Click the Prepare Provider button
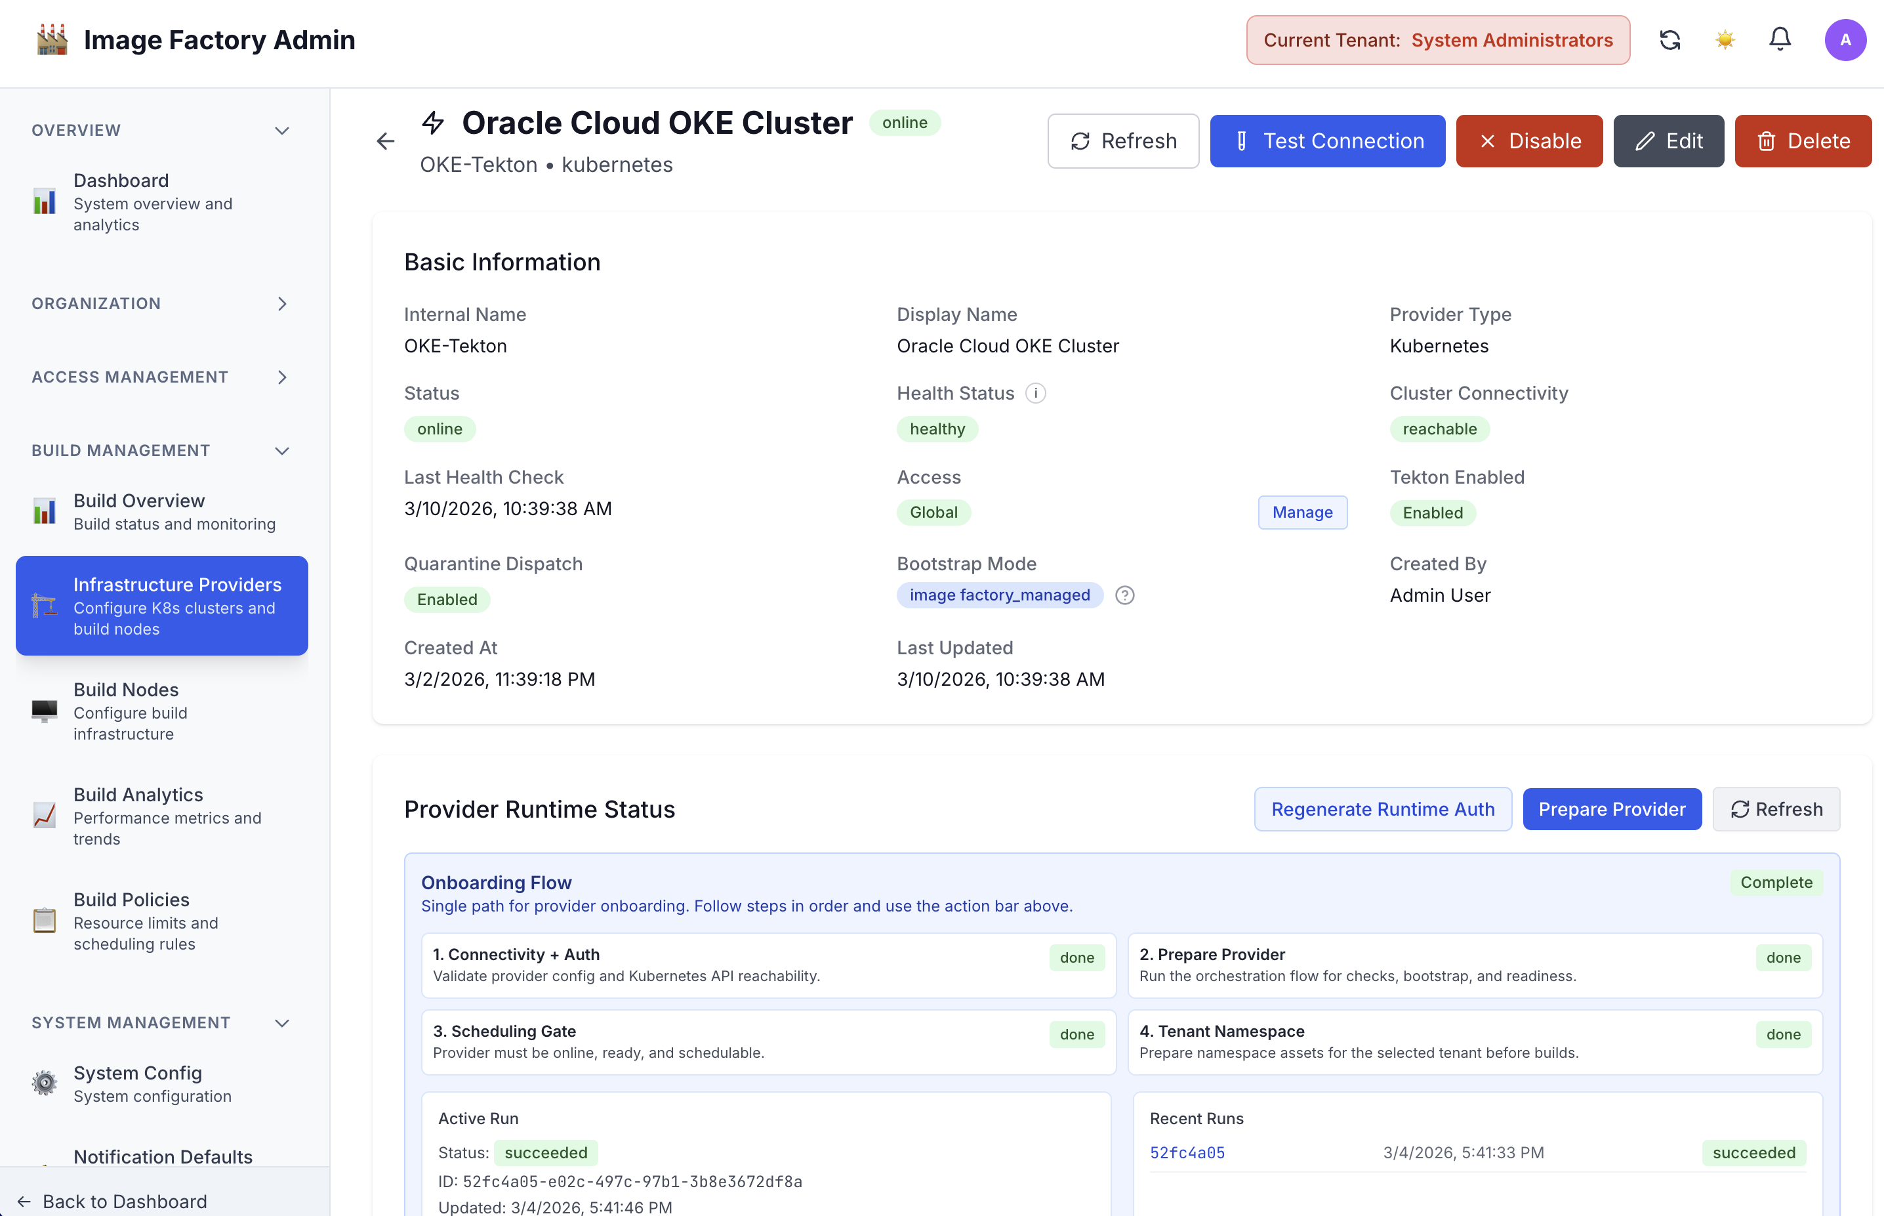The height and width of the screenshot is (1216, 1884). click(x=1612, y=808)
